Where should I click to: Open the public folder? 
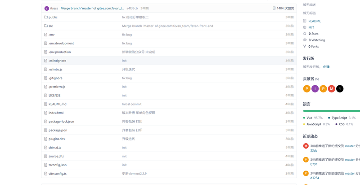53,17
